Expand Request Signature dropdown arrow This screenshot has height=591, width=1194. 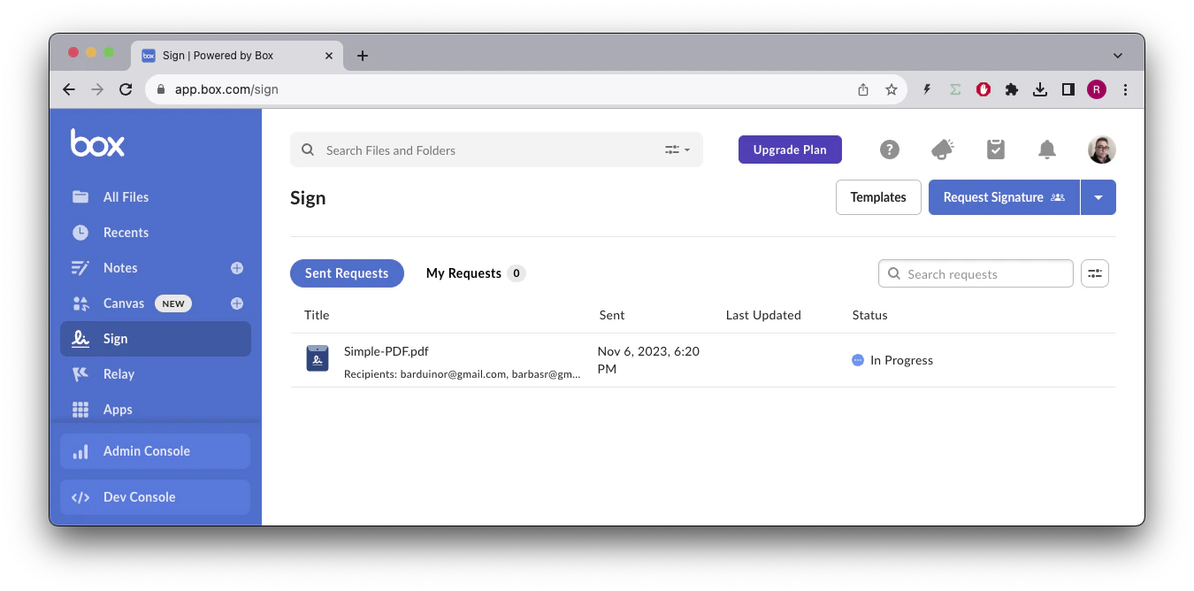pos(1098,197)
